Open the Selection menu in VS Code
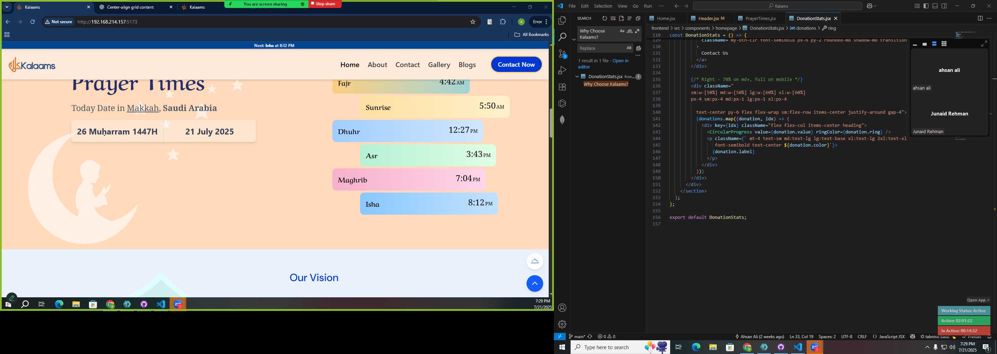This screenshot has height=354, width=997. pyautogui.click(x=603, y=6)
